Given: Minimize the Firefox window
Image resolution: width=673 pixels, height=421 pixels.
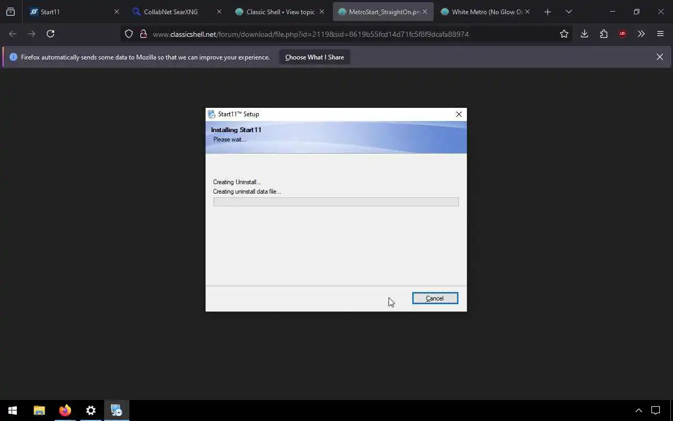Looking at the screenshot, I should 612,12.
